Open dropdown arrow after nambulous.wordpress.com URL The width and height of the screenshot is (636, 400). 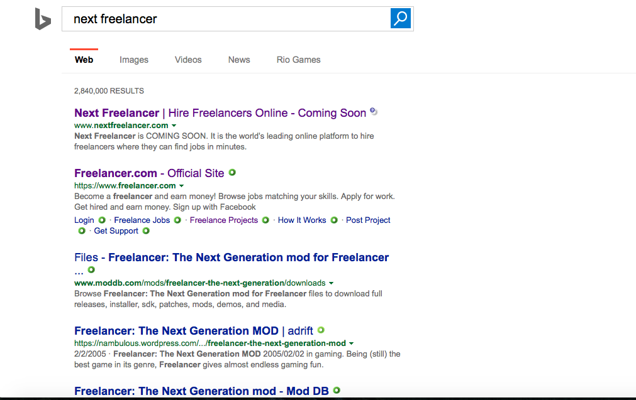[x=352, y=343]
